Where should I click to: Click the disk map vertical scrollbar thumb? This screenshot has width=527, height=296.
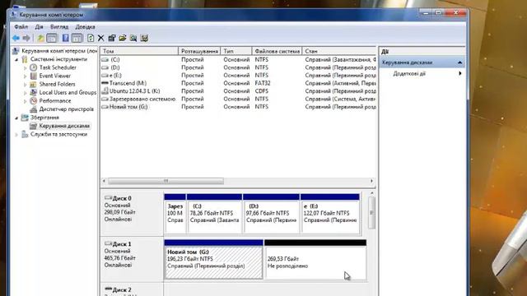click(371, 213)
